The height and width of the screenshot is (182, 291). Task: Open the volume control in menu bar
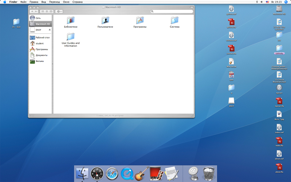262,2
